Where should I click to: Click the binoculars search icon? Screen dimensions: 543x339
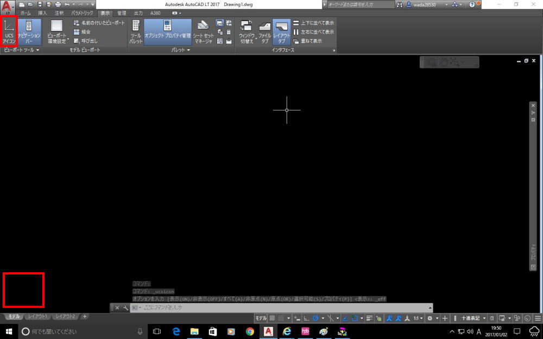coord(400,4)
